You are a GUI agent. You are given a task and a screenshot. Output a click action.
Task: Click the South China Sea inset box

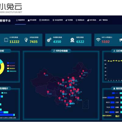85,104
